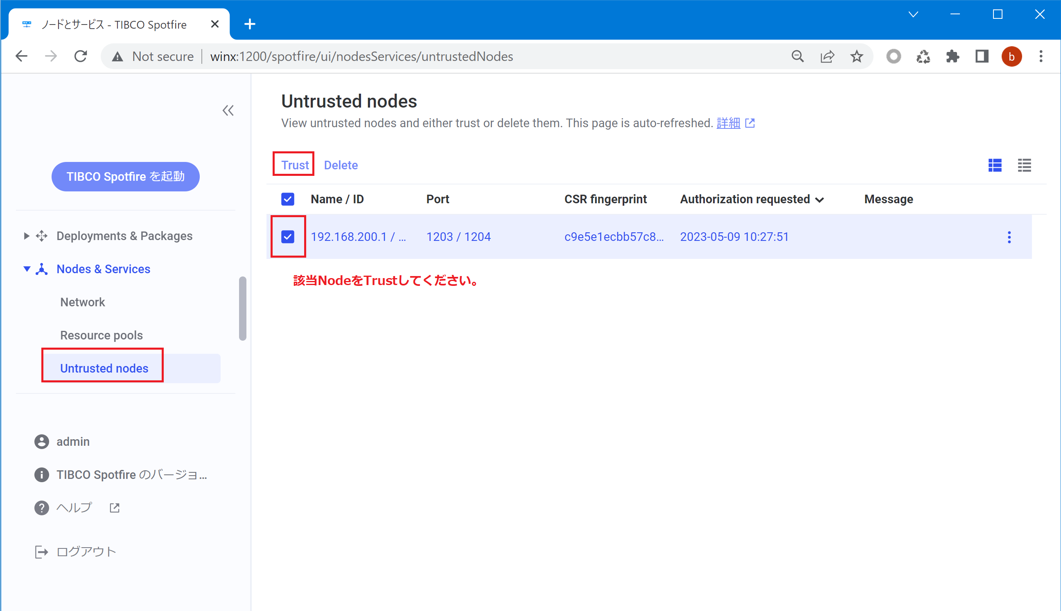Click timestamp 2023-05-09 10:27:51

click(x=734, y=237)
